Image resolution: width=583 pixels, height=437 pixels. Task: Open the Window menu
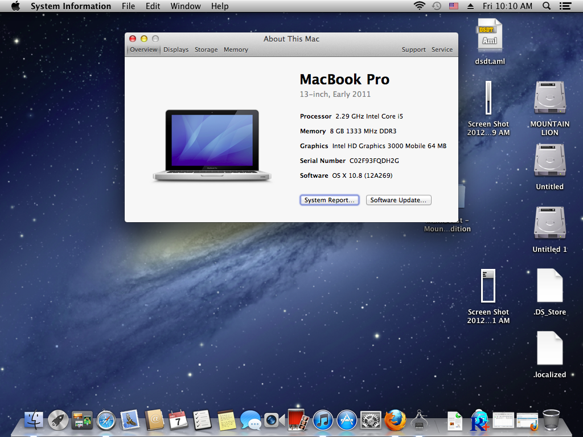coord(186,6)
